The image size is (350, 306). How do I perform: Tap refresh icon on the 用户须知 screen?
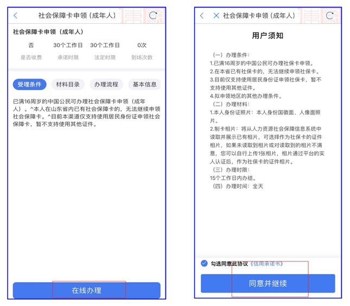coord(329,16)
